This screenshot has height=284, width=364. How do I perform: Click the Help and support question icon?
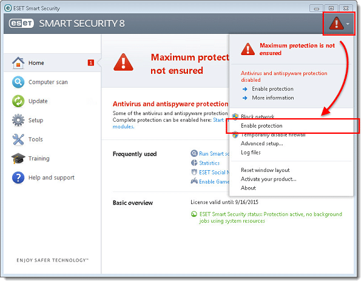click(x=18, y=177)
